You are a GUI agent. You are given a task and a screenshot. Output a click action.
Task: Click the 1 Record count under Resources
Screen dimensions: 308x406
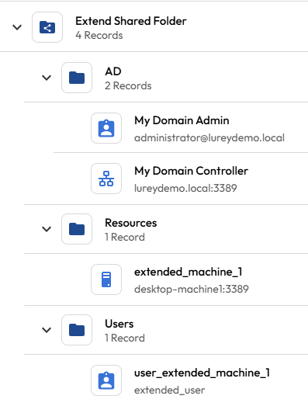click(125, 238)
